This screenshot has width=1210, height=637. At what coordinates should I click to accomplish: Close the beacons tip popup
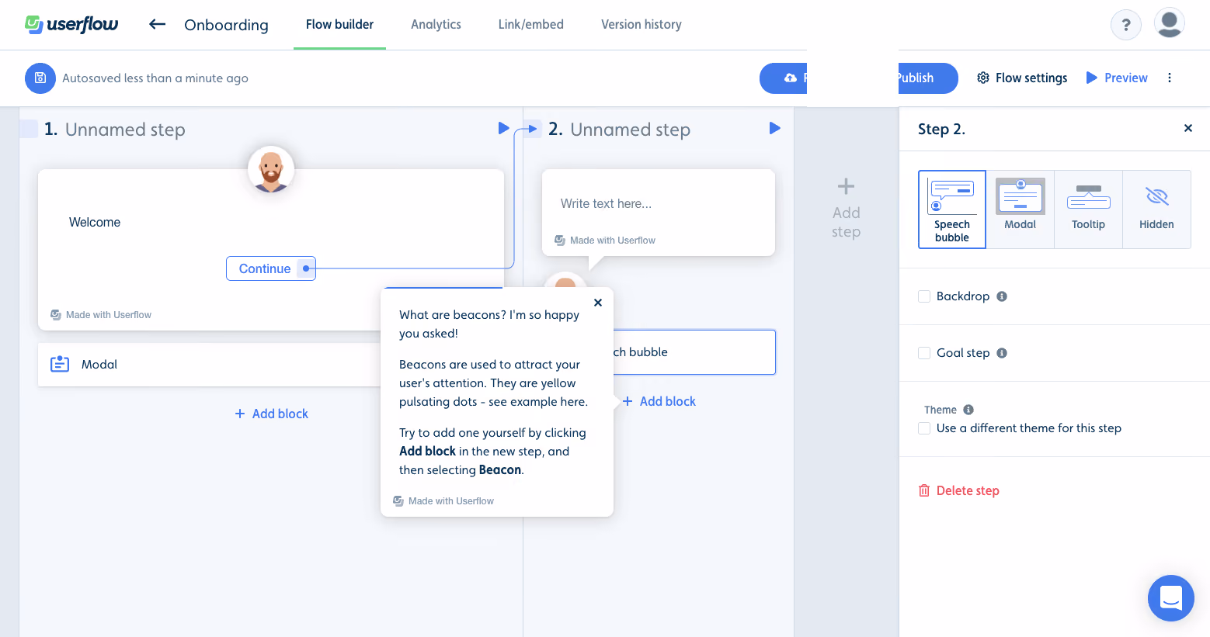pyautogui.click(x=598, y=303)
